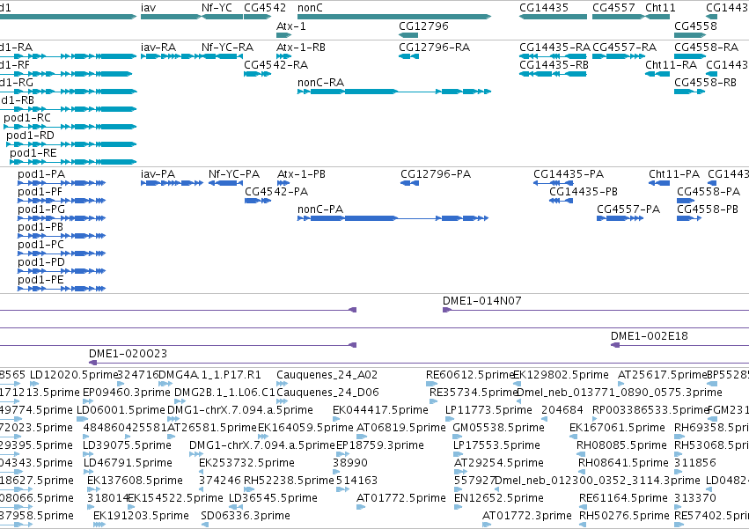Click the nonC gene bar
The width and height of the screenshot is (749, 529).
coord(394,17)
